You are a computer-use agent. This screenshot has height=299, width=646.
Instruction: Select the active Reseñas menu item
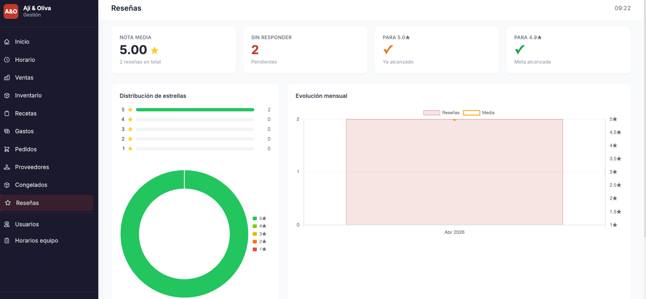pos(46,203)
